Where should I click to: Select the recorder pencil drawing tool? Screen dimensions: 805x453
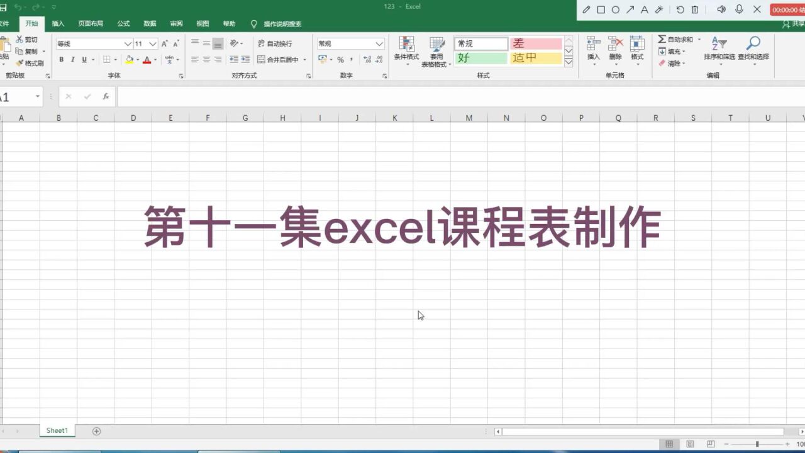586,9
